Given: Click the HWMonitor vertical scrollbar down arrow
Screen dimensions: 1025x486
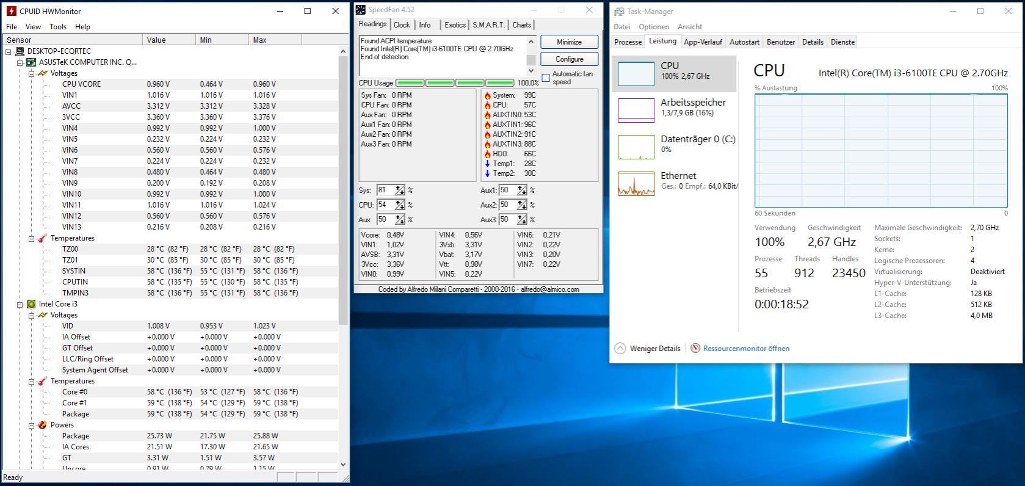Looking at the screenshot, I should [x=343, y=465].
